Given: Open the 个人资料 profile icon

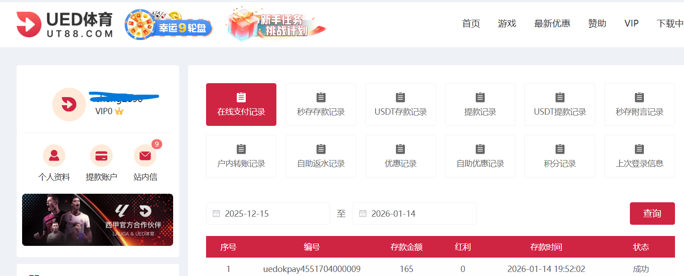Looking at the screenshot, I should [54, 156].
